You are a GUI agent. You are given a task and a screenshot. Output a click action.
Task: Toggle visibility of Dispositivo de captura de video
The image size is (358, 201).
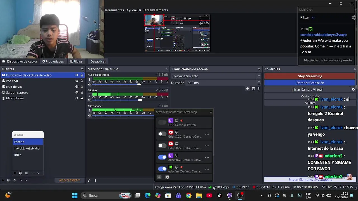[x=77, y=75]
